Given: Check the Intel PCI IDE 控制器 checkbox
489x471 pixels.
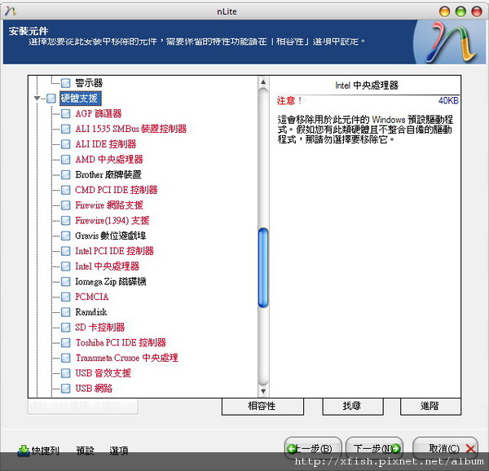Looking at the screenshot, I should pos(65,251).
